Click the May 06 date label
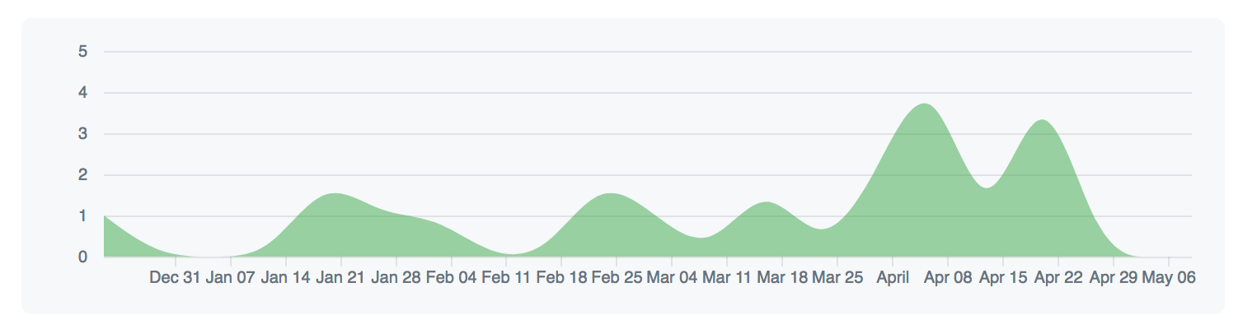Image resolution: width=1238 pixels, height=329 pixels. pyautogui.click(x=1169, y=278)
